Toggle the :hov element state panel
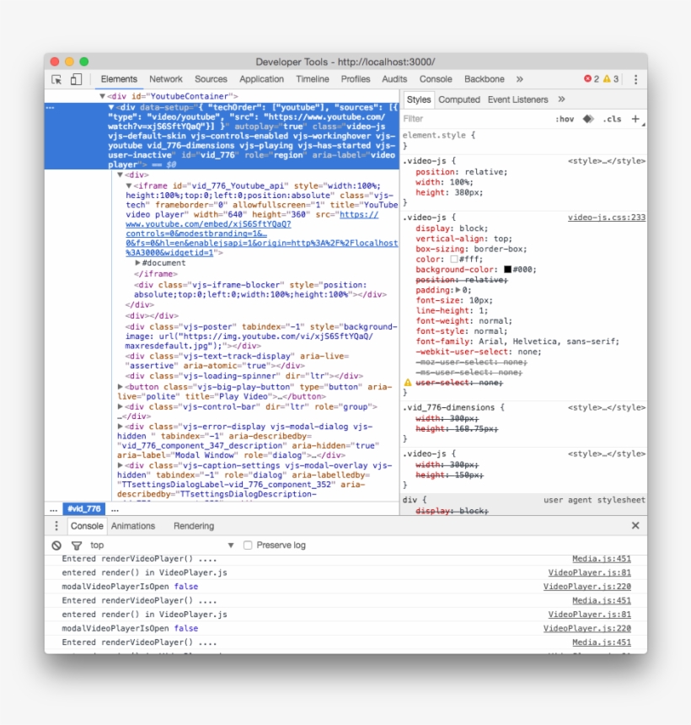 pyautogui.click(x=565, y=119)
